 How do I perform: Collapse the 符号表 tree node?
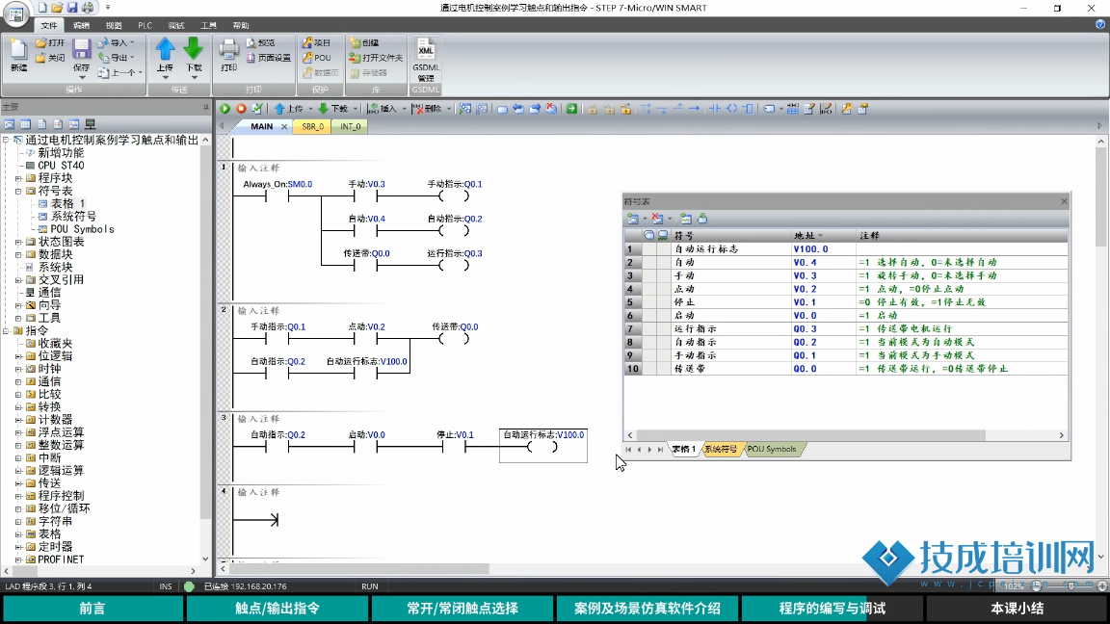(18, 191)
